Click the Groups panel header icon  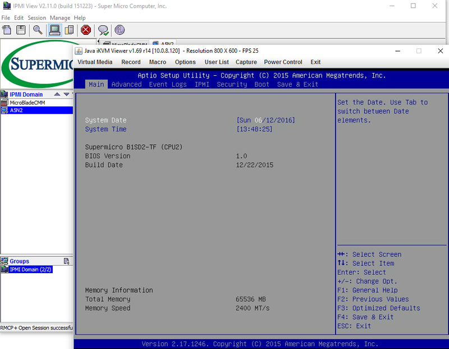4,261
